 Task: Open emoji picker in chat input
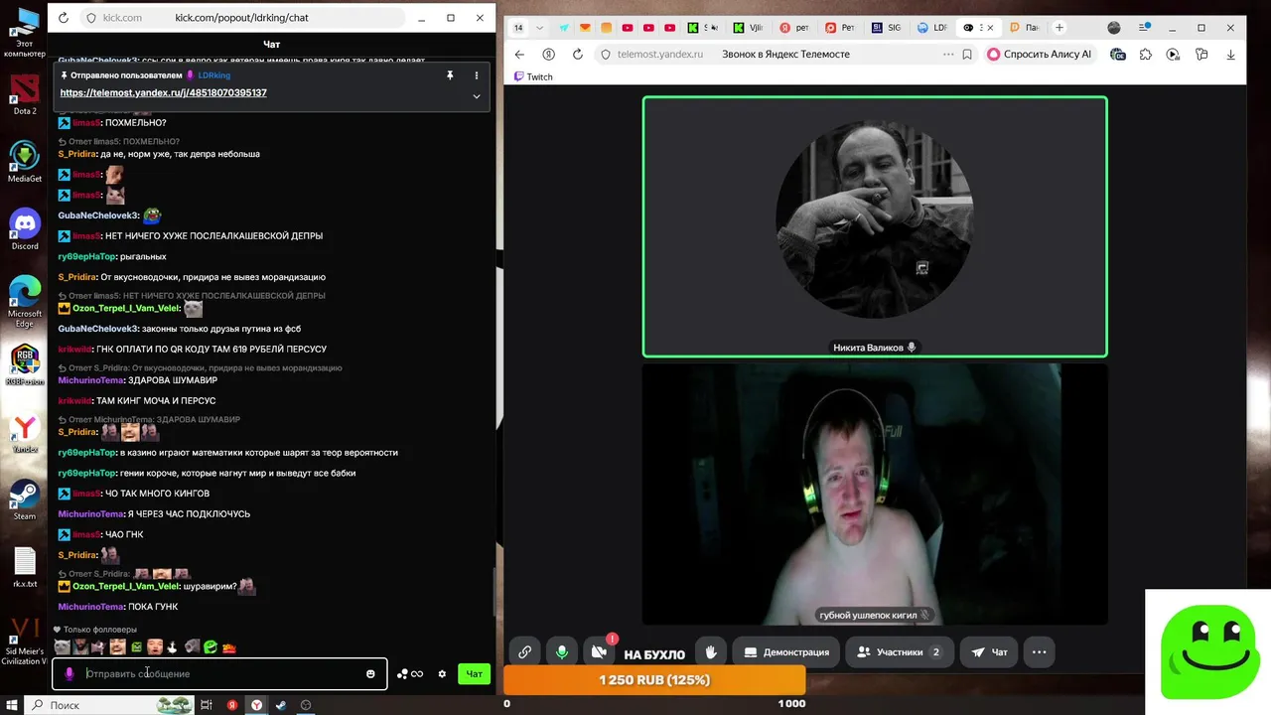click(x=370, y=673)
